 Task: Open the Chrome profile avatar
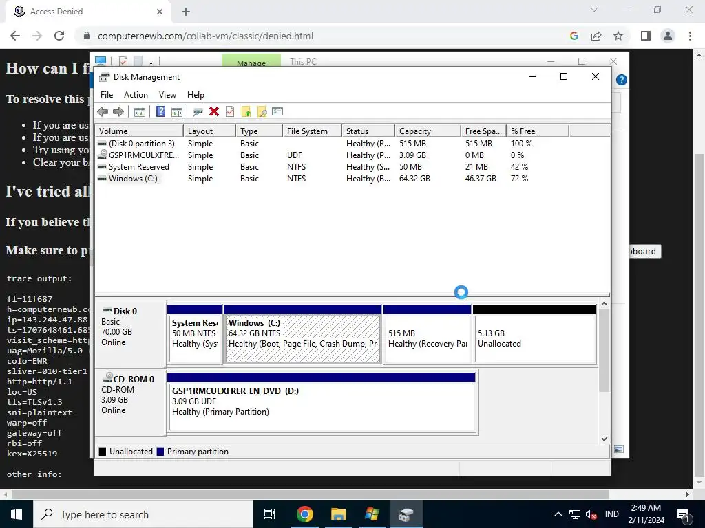click(668, 36)
